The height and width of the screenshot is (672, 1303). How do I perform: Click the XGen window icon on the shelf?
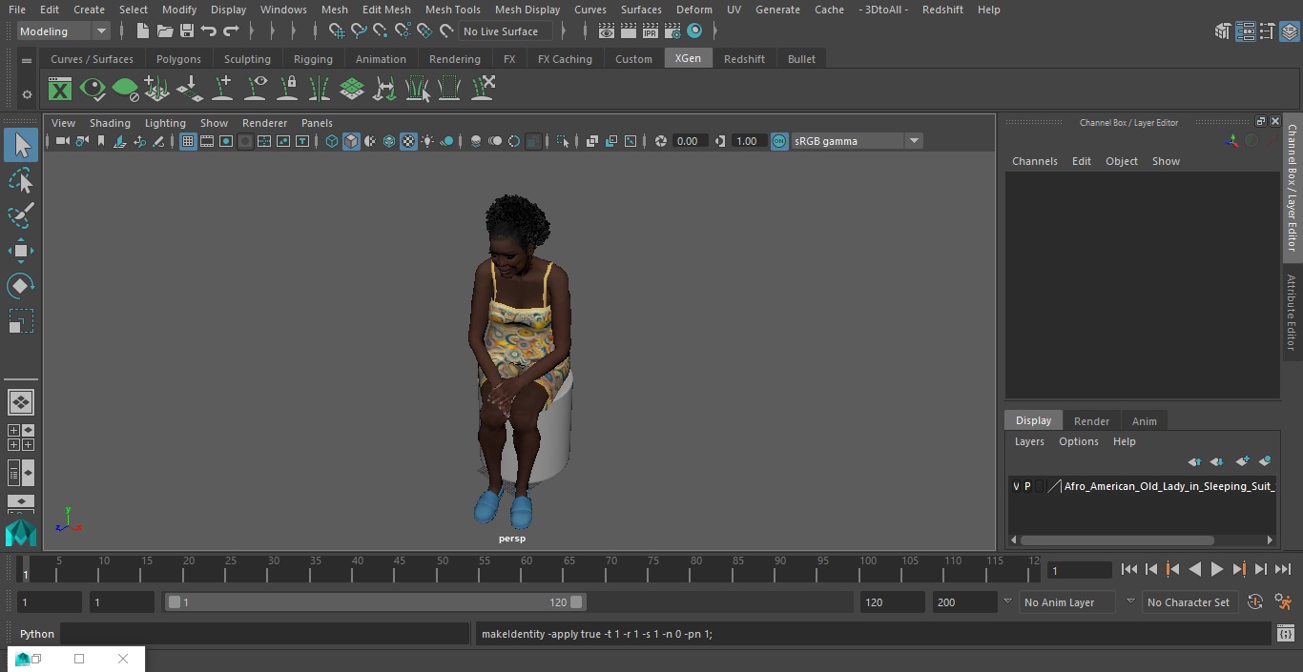click(60, 90)
